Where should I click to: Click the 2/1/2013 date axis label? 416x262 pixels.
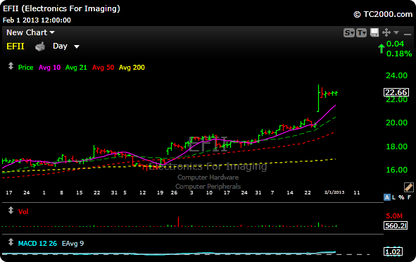(334, 192)
